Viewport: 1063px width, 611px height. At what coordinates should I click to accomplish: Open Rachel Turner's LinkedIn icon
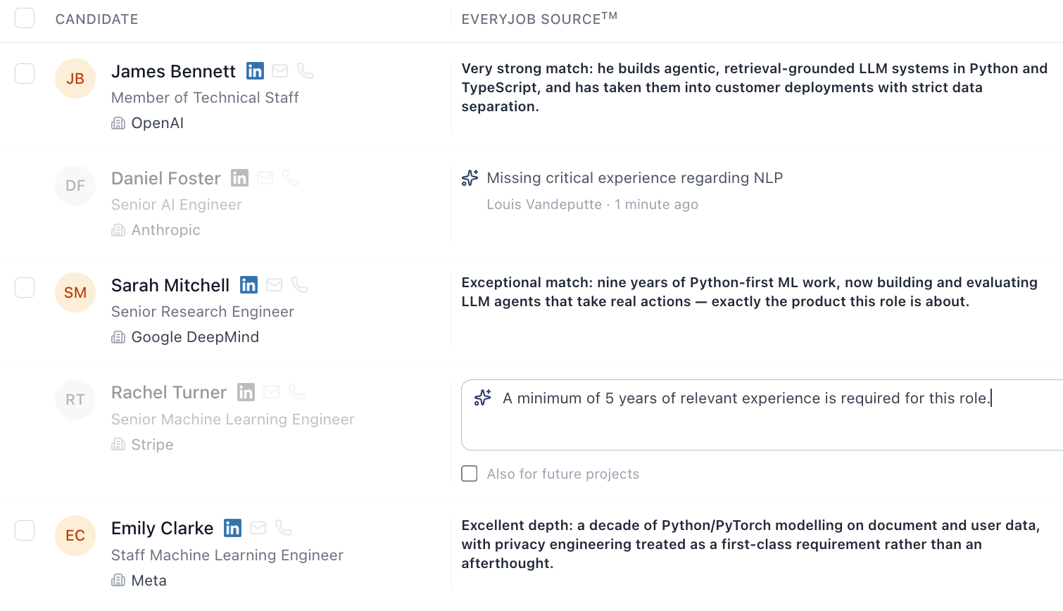[x=246, y=392]
